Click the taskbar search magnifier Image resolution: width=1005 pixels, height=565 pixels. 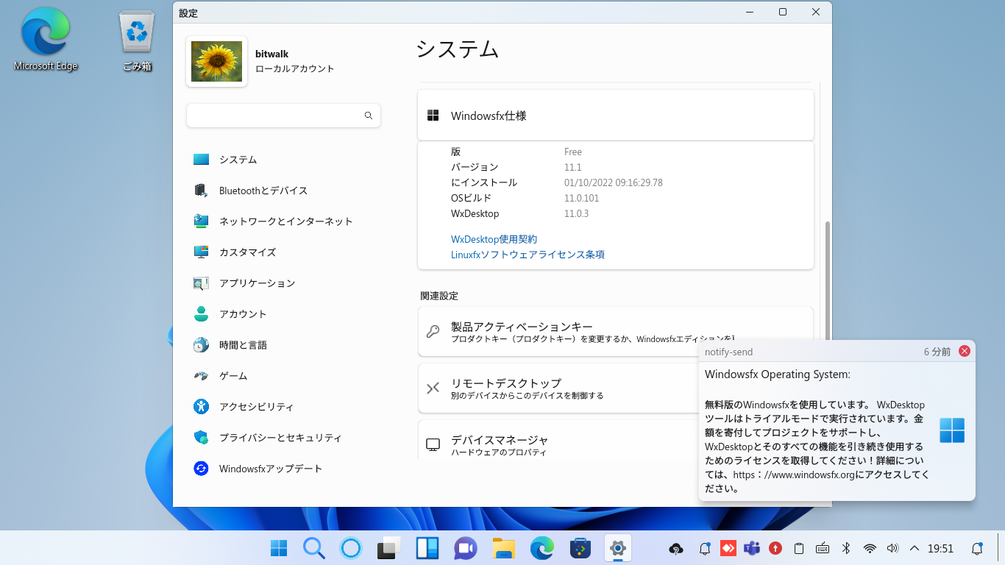point(314,548)
